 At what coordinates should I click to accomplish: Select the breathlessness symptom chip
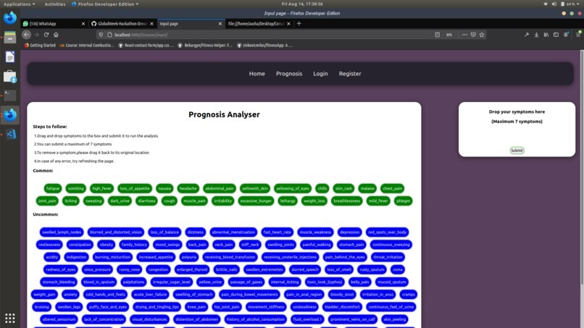[347, 201]
